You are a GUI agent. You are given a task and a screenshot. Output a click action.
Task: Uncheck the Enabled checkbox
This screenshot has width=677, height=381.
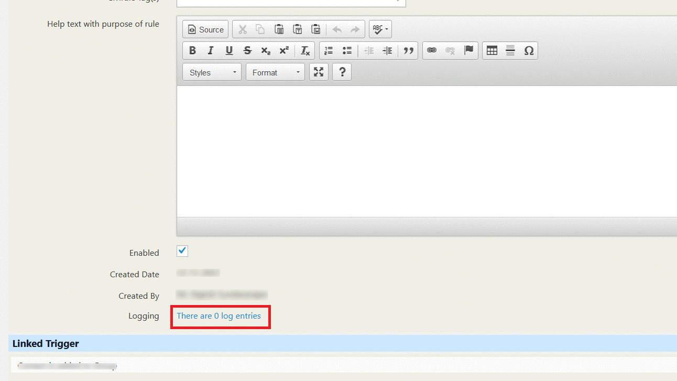182,251
